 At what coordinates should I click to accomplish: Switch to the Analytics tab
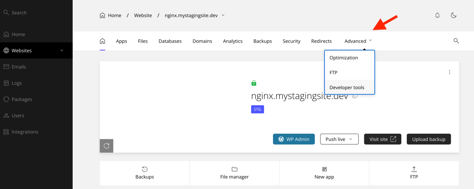tap(233, 41)
